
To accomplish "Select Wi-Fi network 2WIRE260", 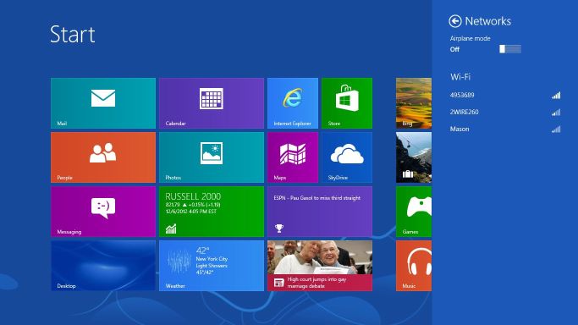I will coord(505,112).
